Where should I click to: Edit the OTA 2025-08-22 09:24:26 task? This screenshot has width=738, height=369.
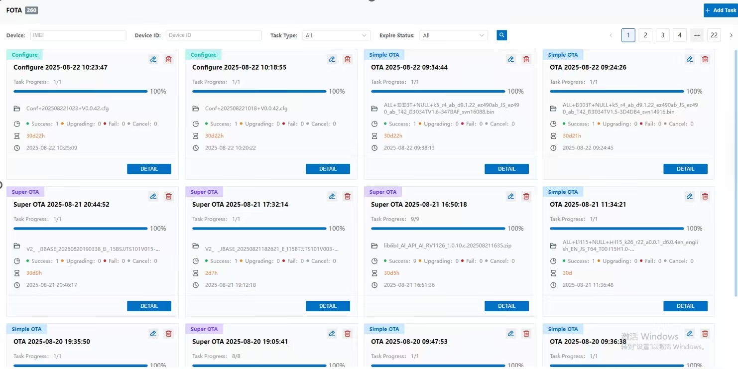point(690,59)
